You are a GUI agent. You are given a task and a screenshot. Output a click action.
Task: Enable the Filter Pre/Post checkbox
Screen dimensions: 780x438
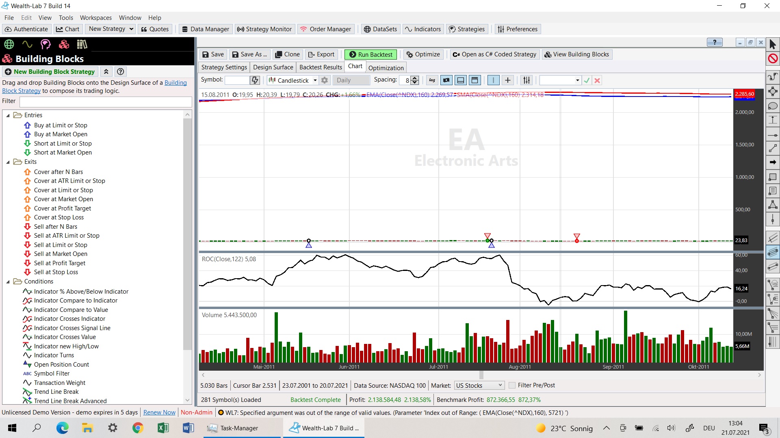(512, 385)
